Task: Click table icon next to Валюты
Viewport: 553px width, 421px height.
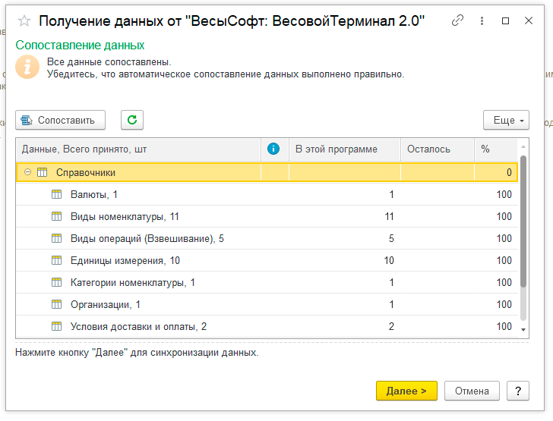Action: (56, 194)
